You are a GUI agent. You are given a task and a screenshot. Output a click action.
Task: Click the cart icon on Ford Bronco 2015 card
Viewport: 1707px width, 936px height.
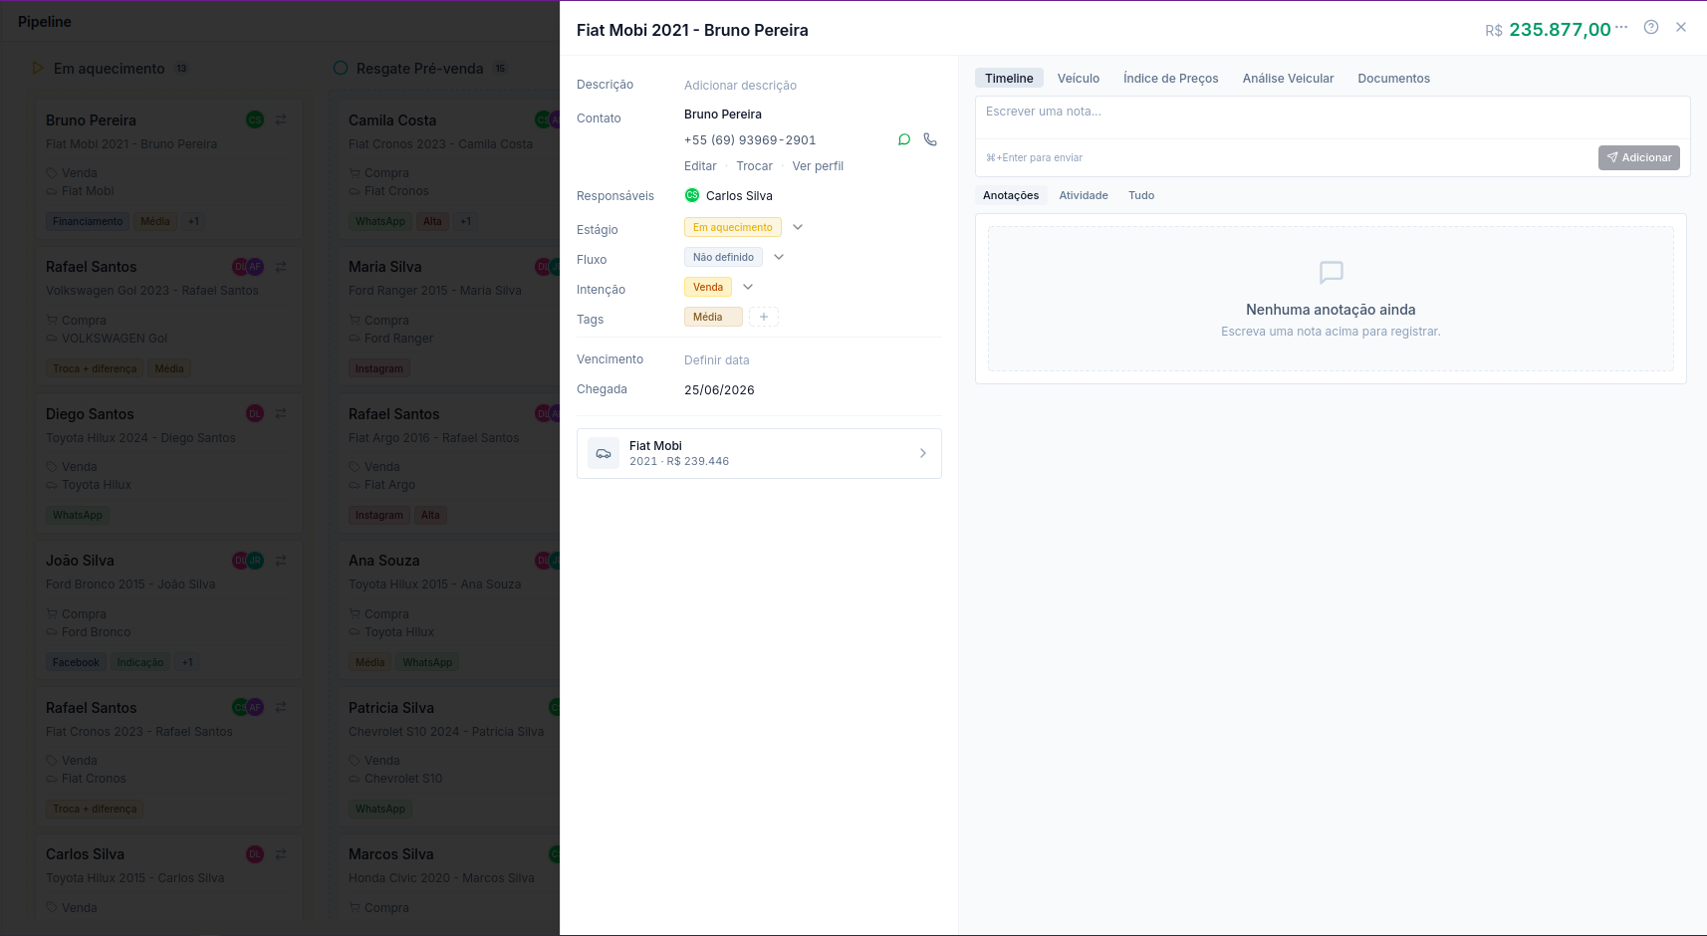pos(52,614)
